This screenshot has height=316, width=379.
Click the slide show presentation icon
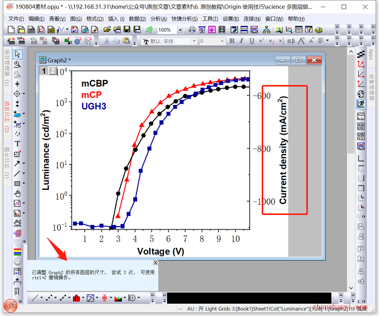pyautogui.click(x=202, y=30)
